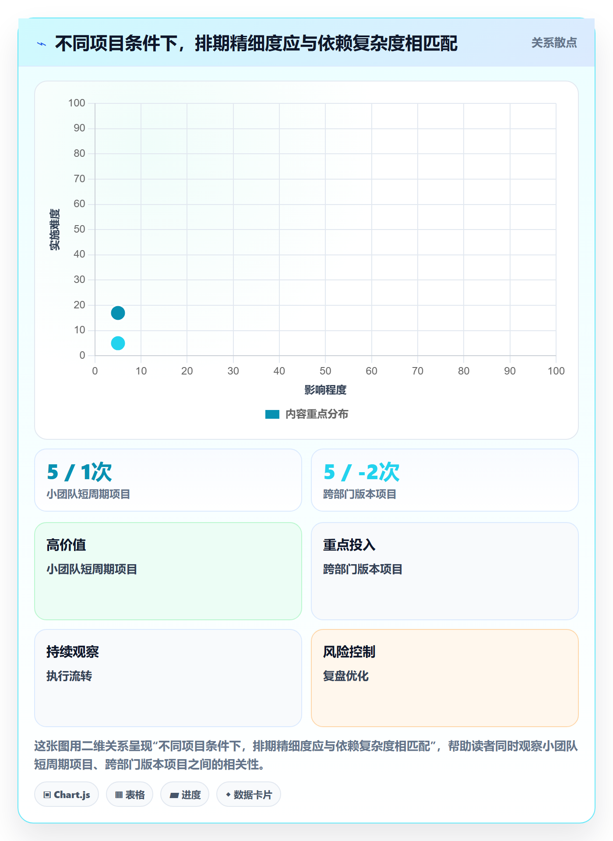
Task: Select the 5 / -2次 stat value
Action: click(x=361, y=472)
